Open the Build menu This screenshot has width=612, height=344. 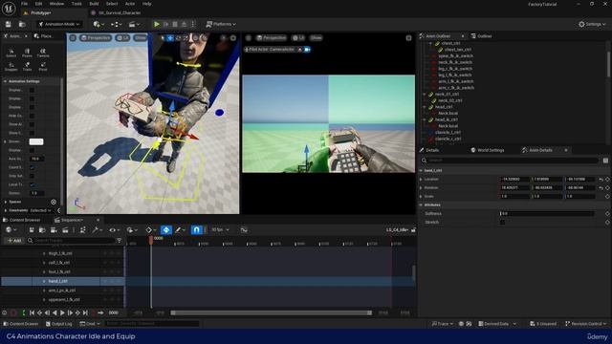coord(94,4)
